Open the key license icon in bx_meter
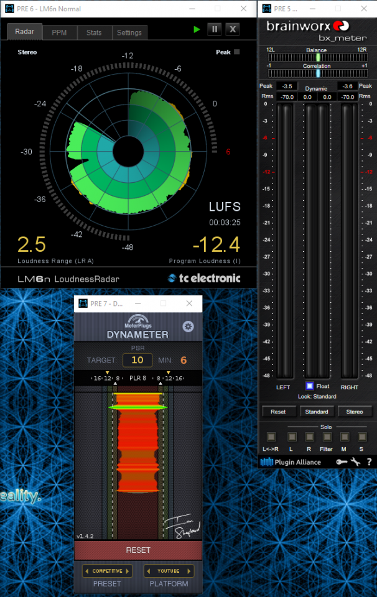 pos(342,462)
